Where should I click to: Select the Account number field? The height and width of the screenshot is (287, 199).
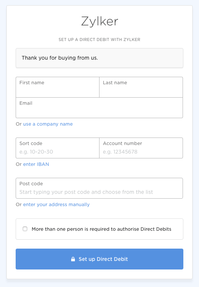[x=141, y=148]
